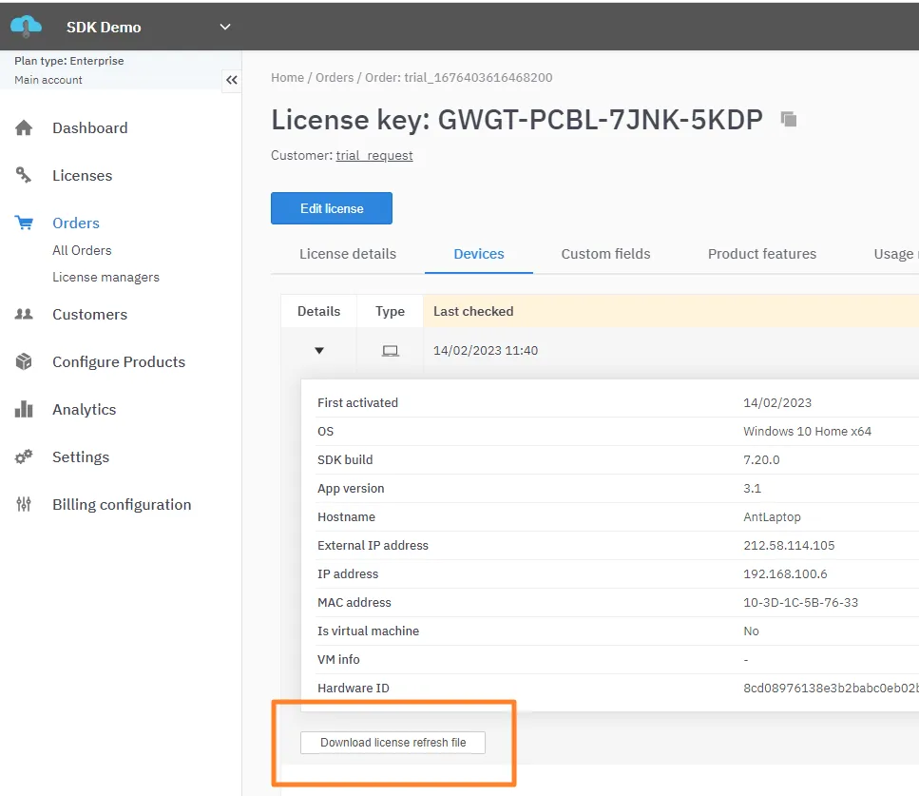
Task: Open the Custom fields tab
Action: point(605,254)
